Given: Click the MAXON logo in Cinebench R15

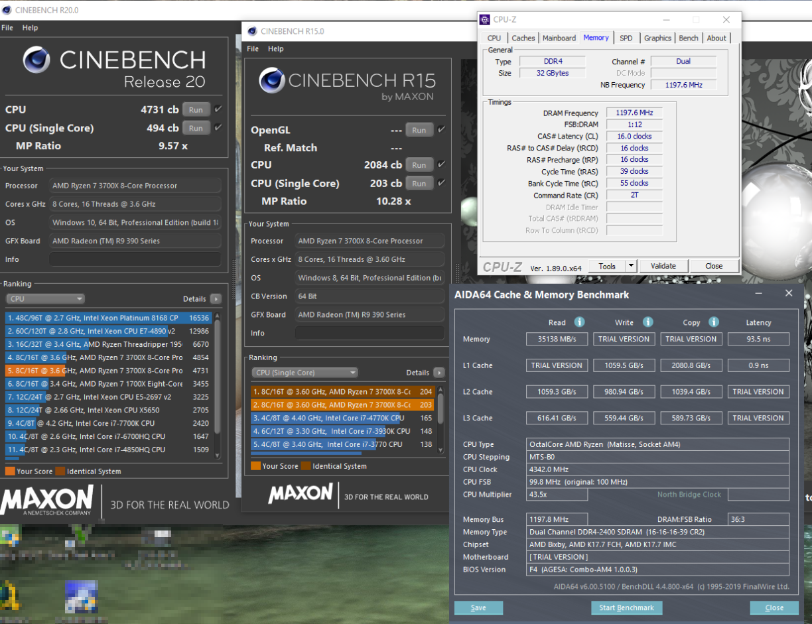Looking at the screenshot, I should click(301, 494).
